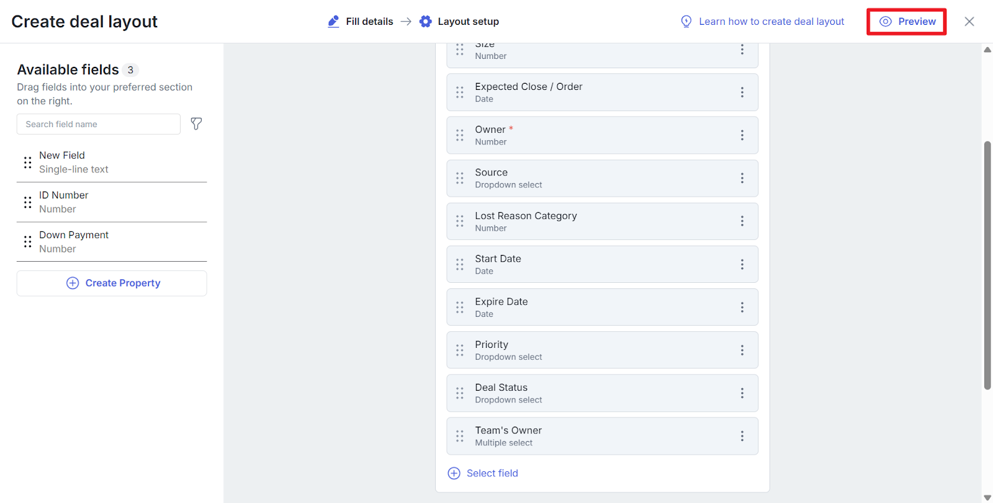Screen dimensions: 993x503
Task: Open options menu for Team's Owner field
Action: tap(742, 436)
